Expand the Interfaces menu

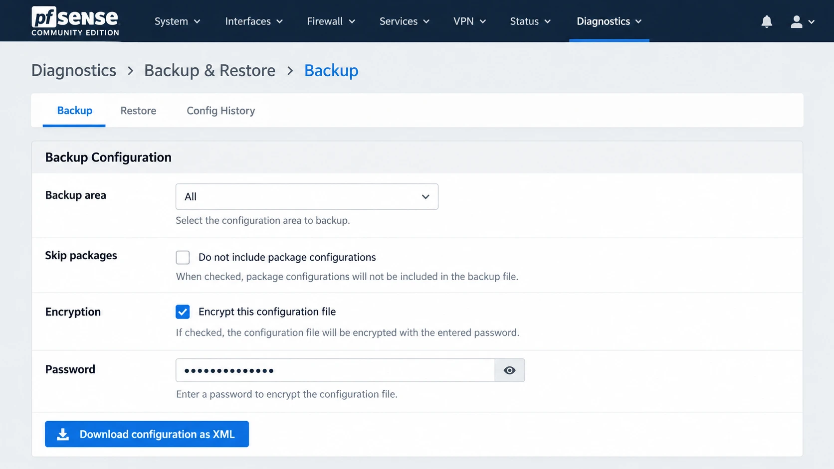[254, 21]
